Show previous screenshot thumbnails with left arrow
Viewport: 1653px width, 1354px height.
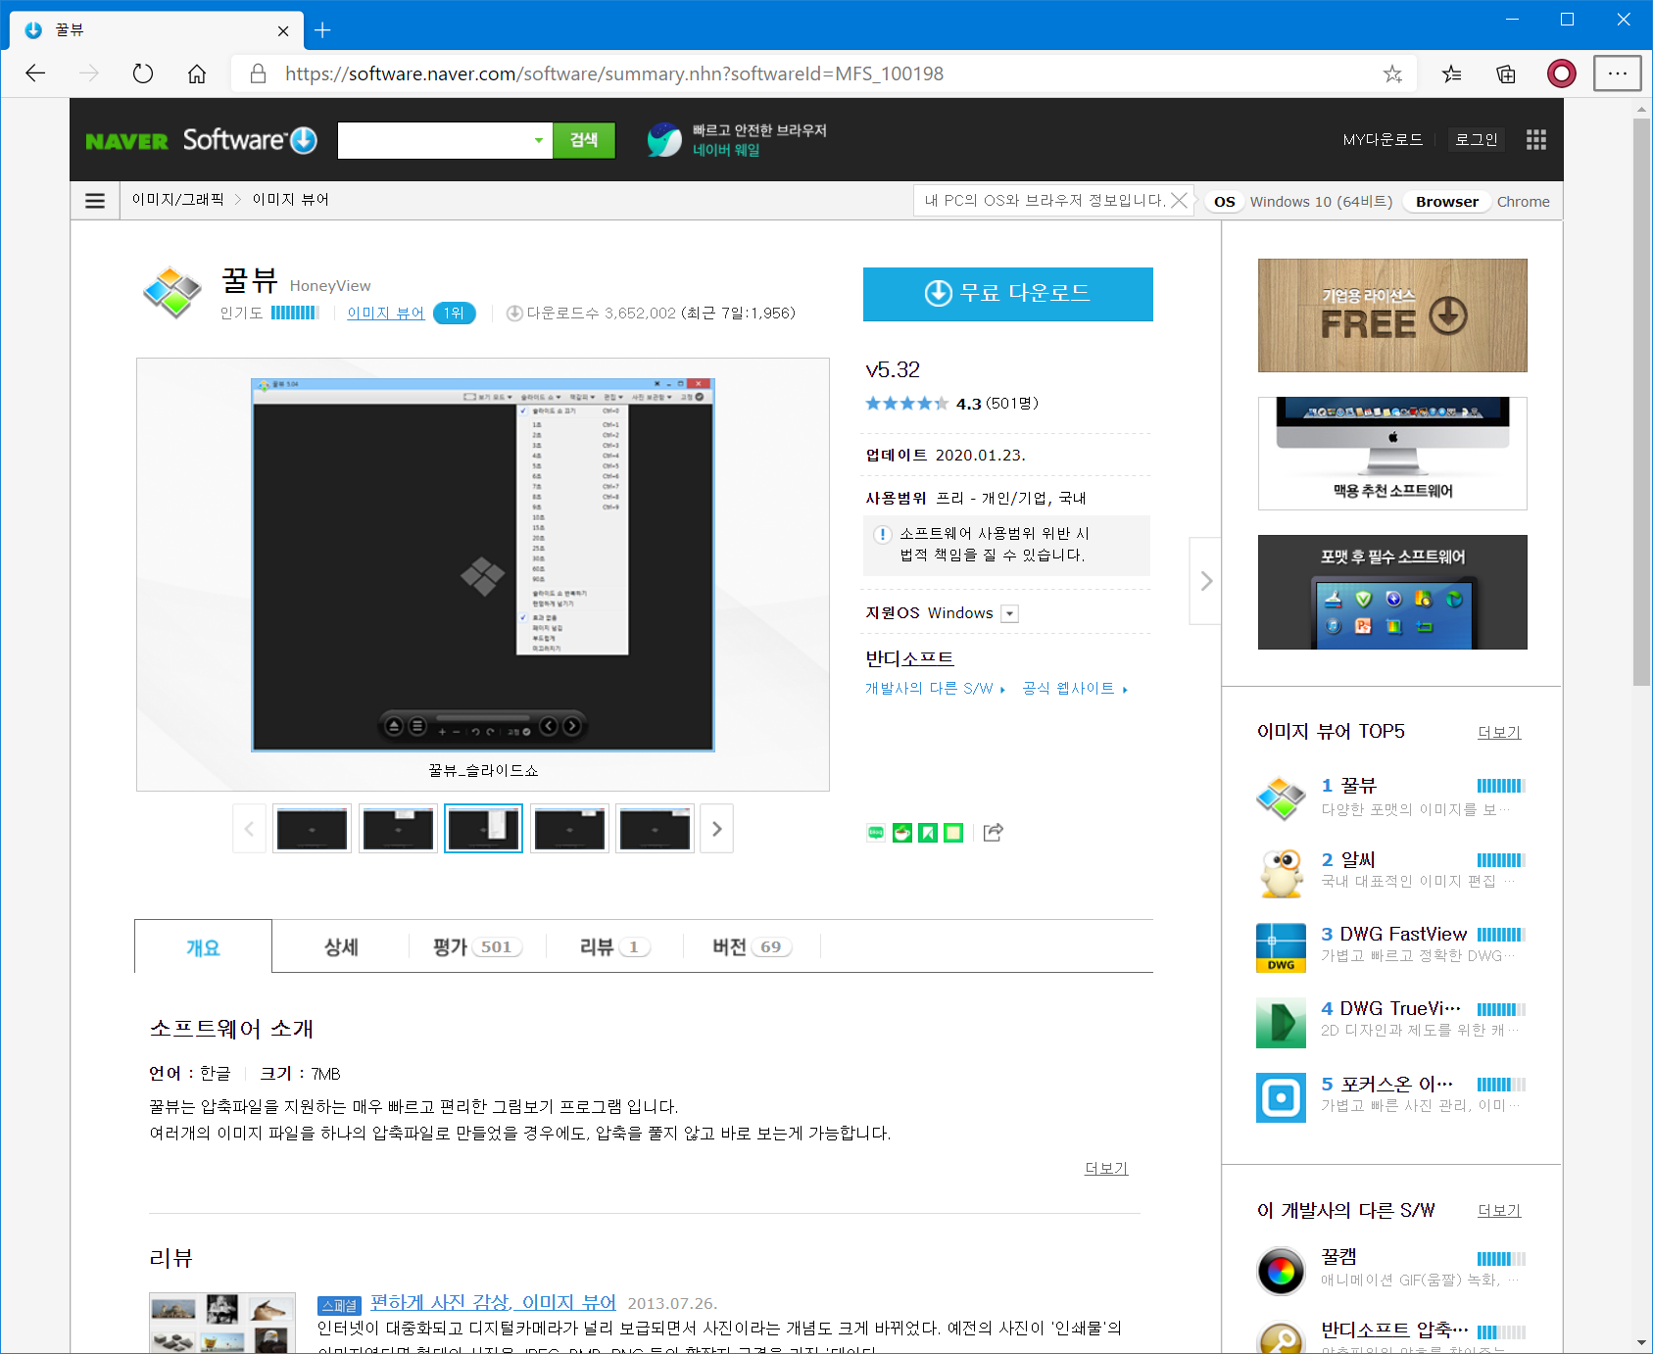click(249, 829)
